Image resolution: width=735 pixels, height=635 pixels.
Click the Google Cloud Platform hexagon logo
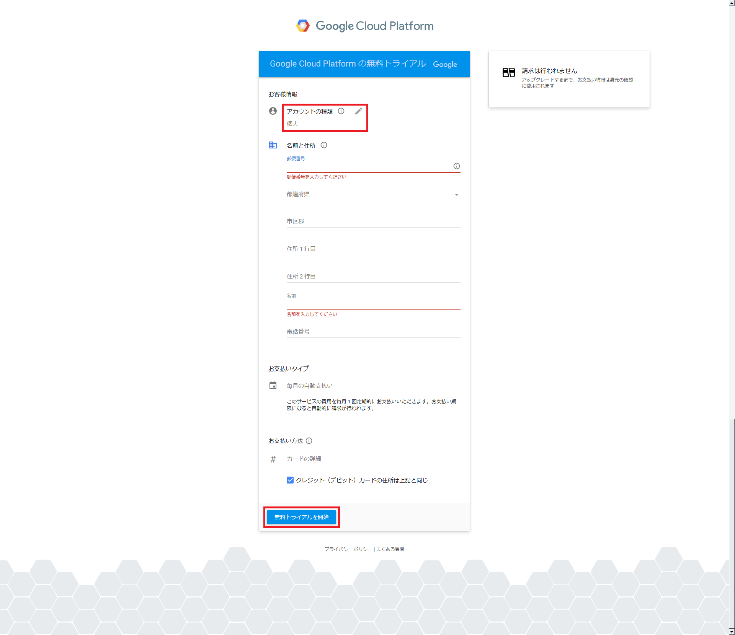click(x=303, y=26)
